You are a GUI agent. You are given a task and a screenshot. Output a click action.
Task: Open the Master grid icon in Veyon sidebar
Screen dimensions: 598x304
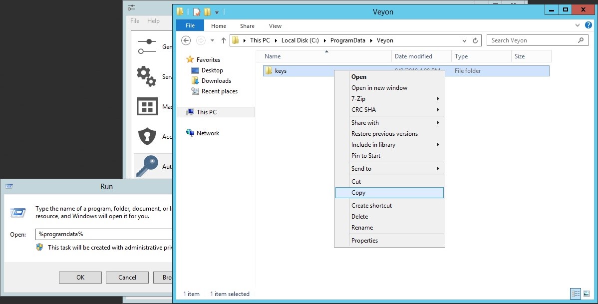(147, 106)
